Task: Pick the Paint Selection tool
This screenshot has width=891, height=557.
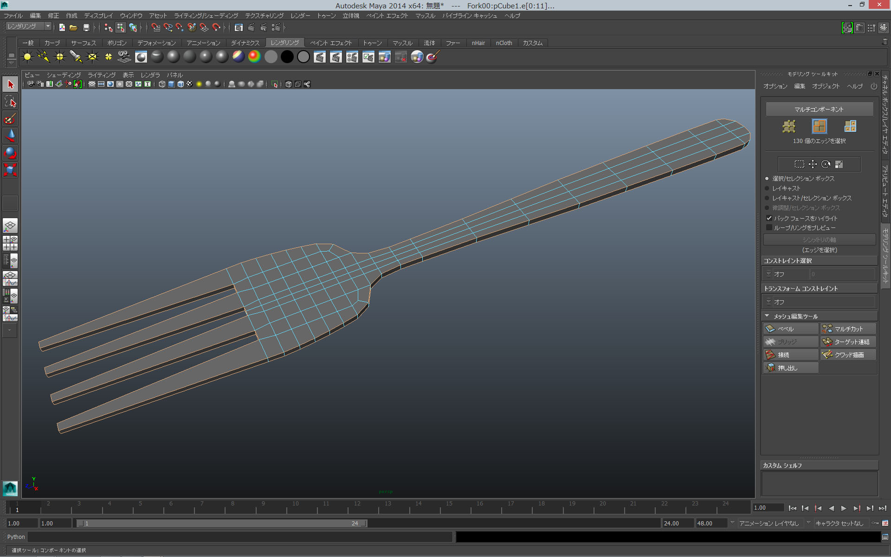Action: tap(10, 119)
